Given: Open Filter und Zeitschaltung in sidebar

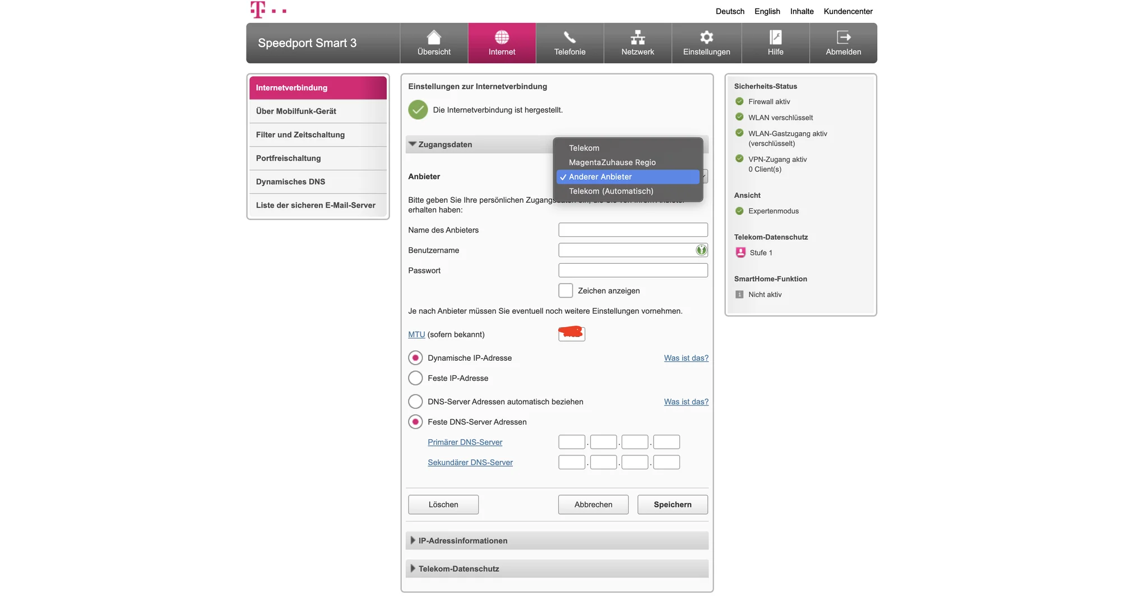Looking at the screenshot, I should (318, 135).
